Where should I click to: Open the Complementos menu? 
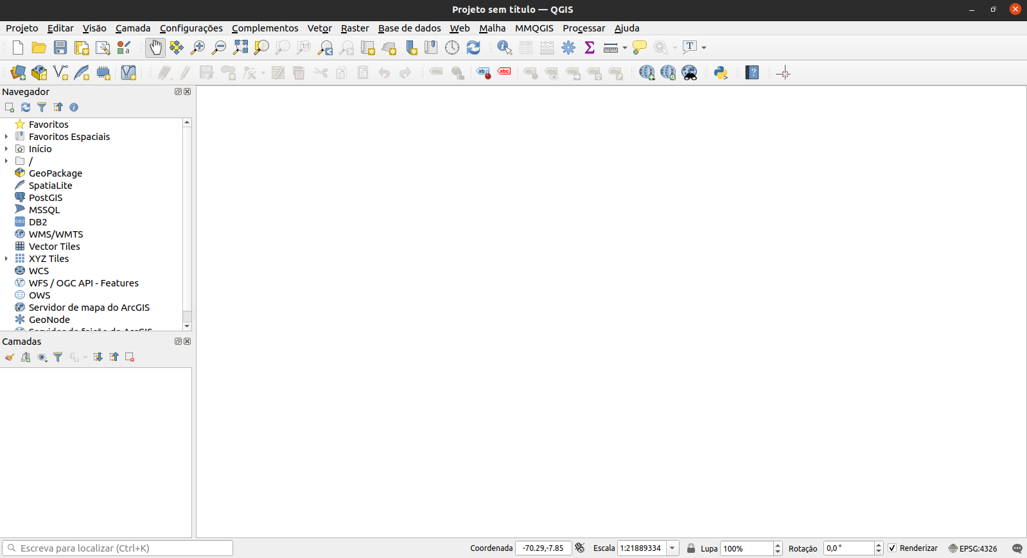[x=265, y=28]
